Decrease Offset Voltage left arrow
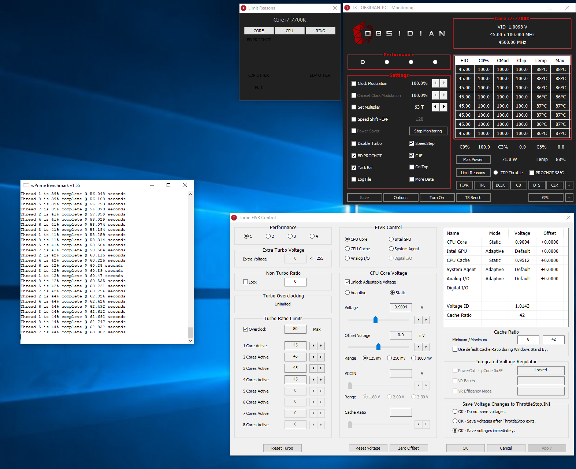The width and height of the screenshot is (576, 469). tap(418, 347)
